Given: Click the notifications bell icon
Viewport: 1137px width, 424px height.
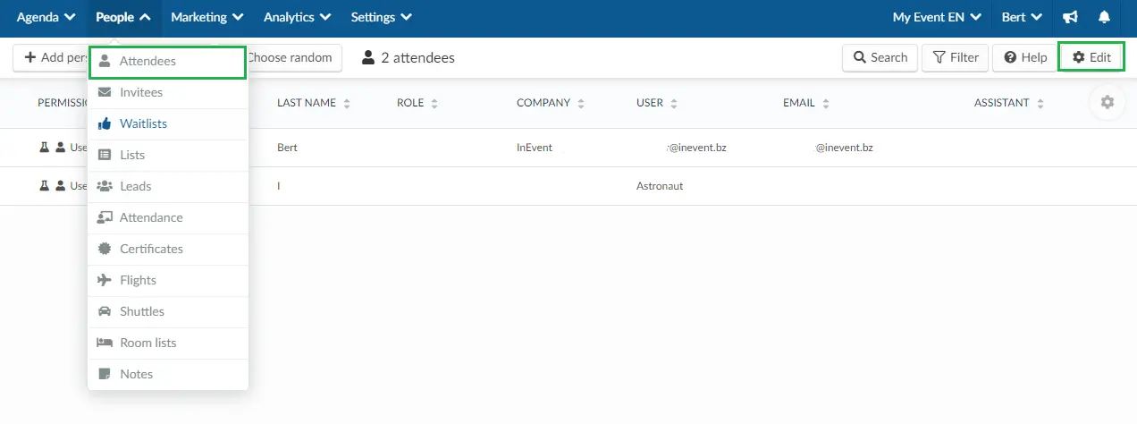Looking at the screenshot, I should tap(1104, 17).
